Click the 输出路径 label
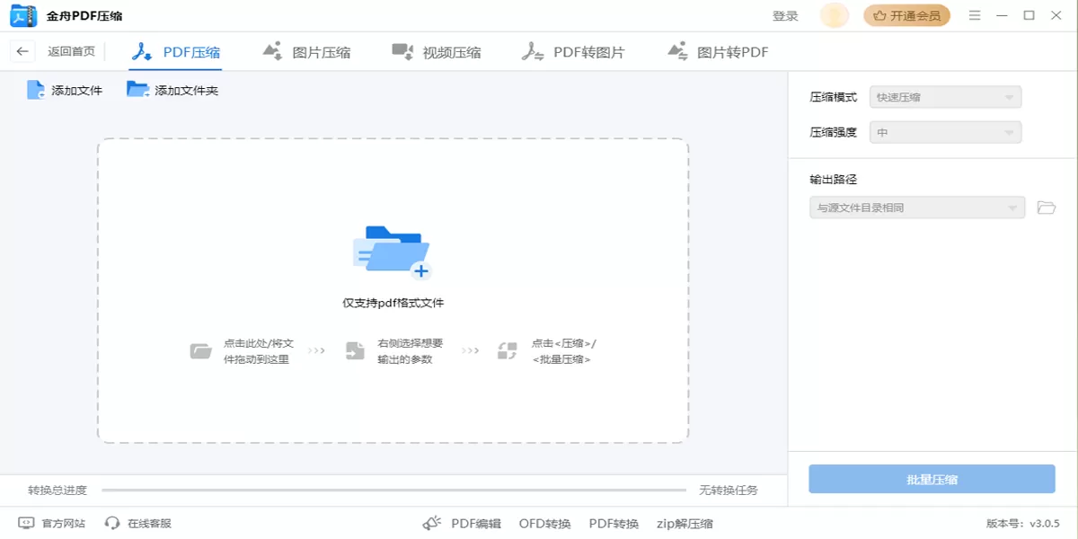This screenshot has width=1078, height=539. pos(834,180)
